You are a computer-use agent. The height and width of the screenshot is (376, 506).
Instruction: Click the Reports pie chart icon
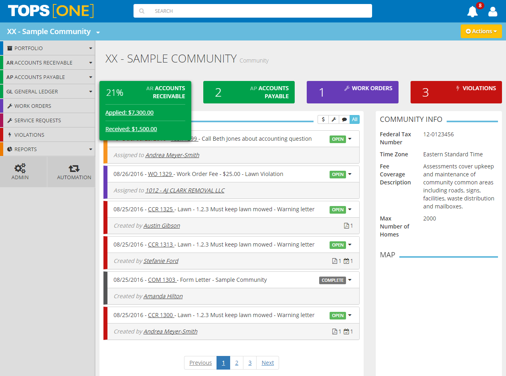tap(10, 149)
